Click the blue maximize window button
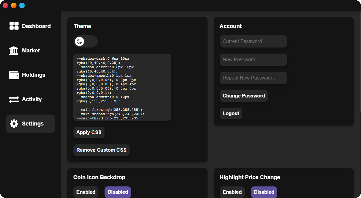 22,5
